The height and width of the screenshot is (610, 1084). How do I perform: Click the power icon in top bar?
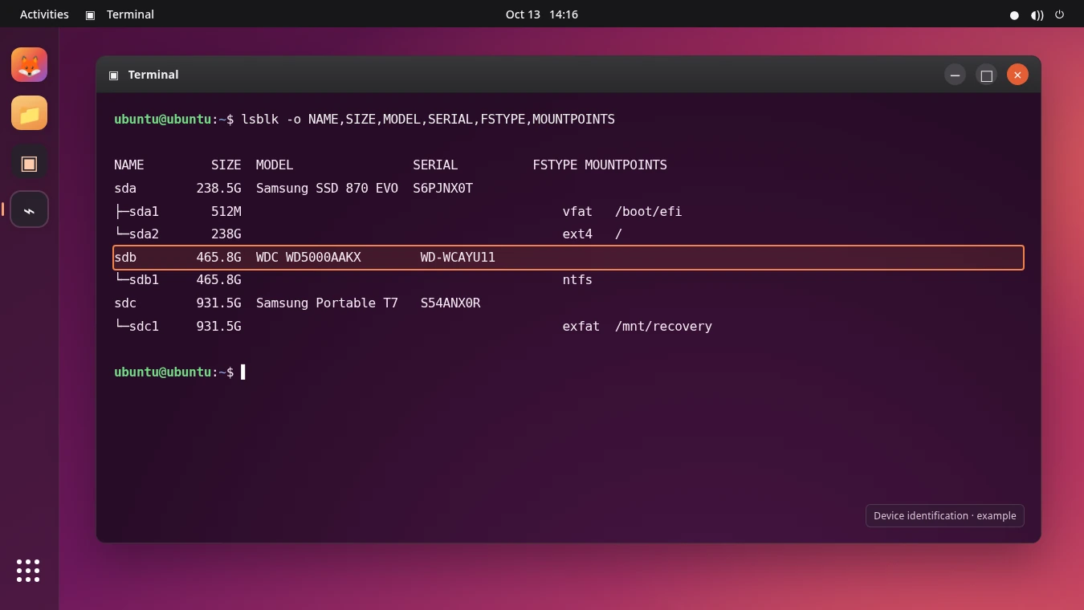click(x=1059, y=14)
